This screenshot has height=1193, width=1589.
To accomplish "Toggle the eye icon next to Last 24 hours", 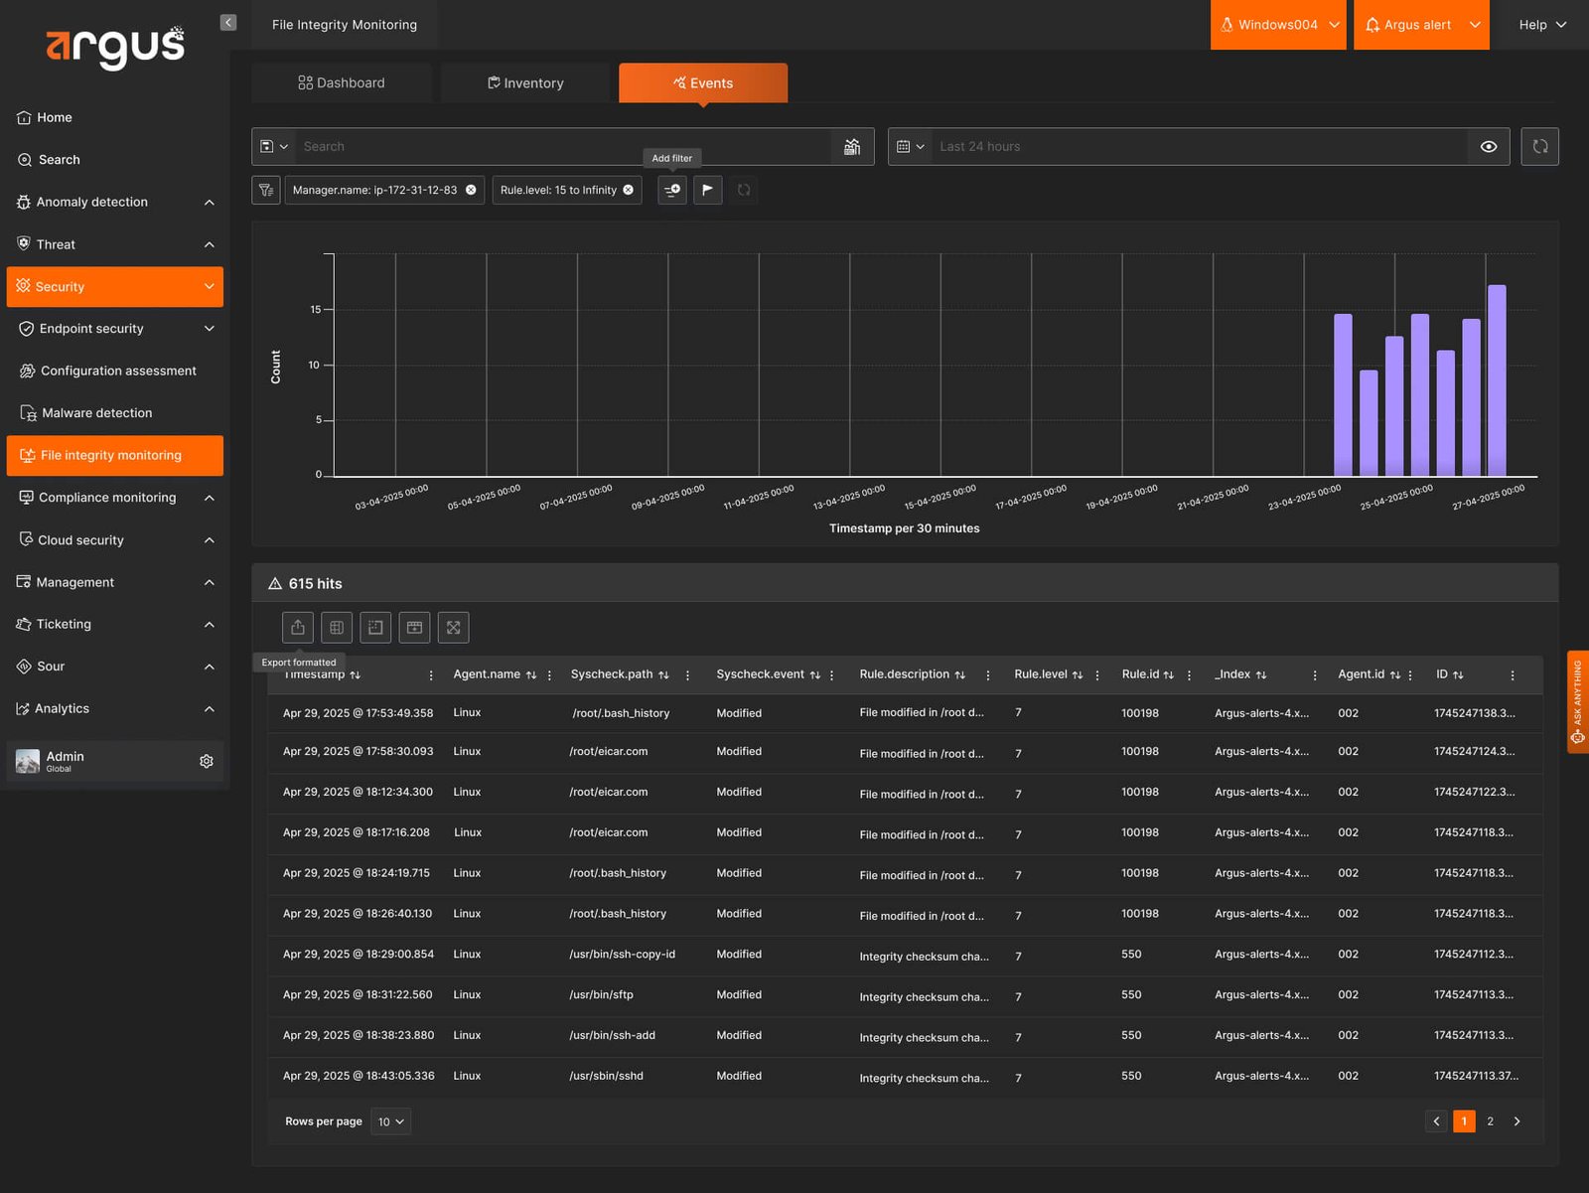I will 1489,147.
